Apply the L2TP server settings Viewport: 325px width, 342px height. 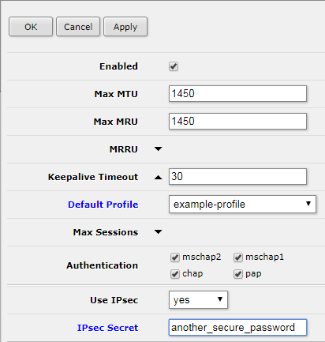point(125,27)
